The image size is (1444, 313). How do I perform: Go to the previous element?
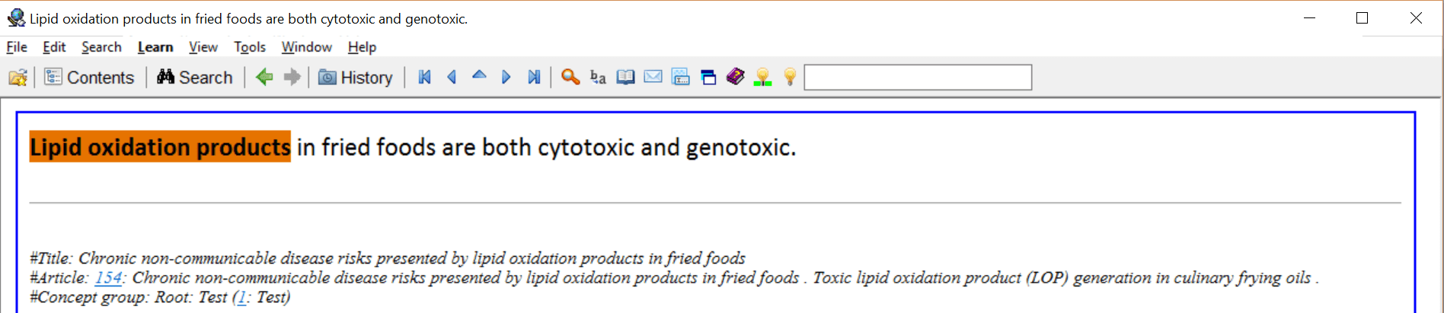click(452, 77)
